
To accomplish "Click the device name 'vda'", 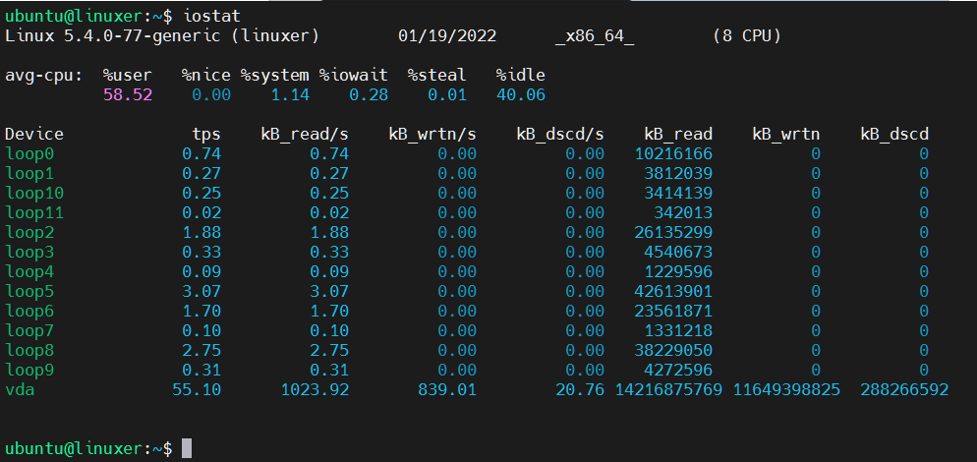I will pyautogui.click(x=20, y=389).
